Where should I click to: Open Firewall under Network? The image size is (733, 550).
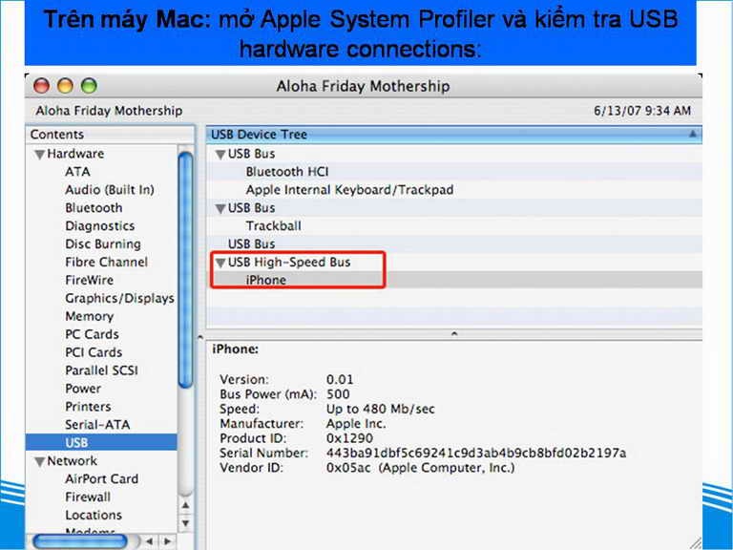[x=88, y=497]
